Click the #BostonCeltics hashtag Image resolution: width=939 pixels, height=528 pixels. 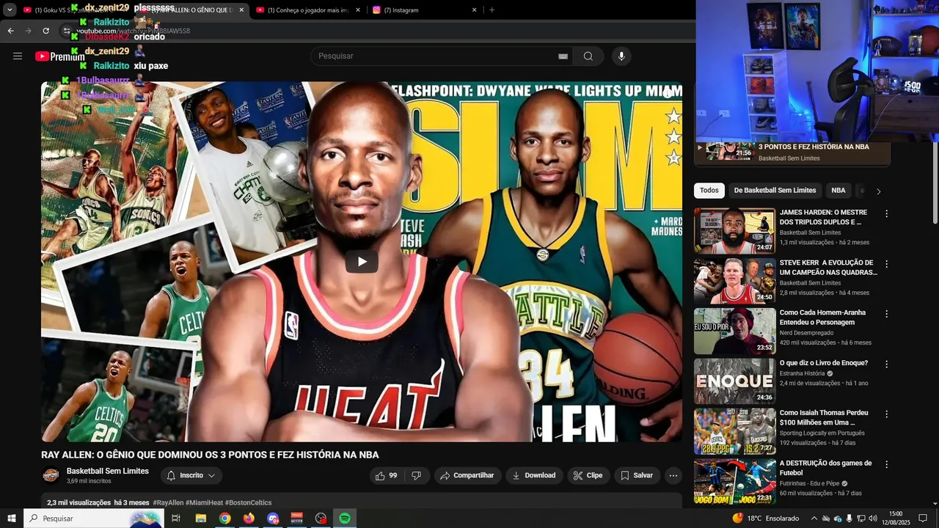tap(248, 502)
